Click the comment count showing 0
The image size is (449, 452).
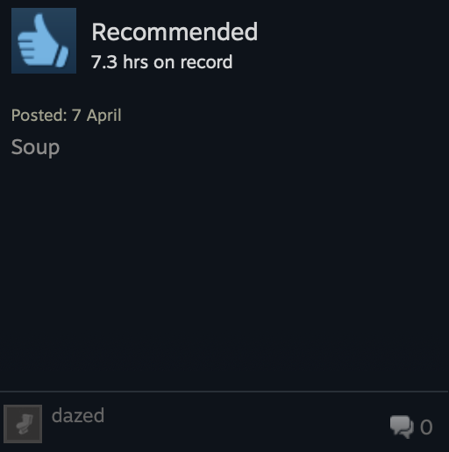[426, 427]
